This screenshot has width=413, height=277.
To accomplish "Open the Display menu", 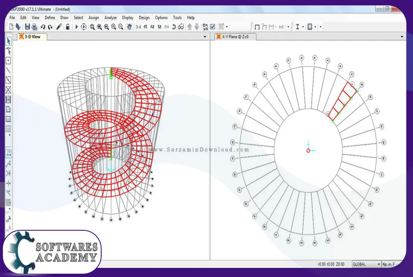I will 128,18.
